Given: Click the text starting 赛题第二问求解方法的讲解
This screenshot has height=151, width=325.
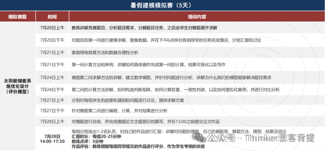Looking at the screenshot, I should pyautogui.click(x=172, y=77).
